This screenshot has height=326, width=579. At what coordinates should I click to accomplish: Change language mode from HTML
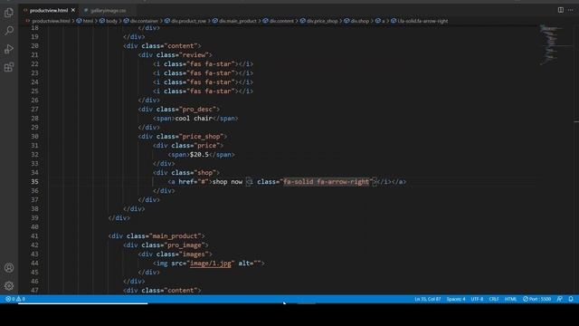tap(510, 299)
